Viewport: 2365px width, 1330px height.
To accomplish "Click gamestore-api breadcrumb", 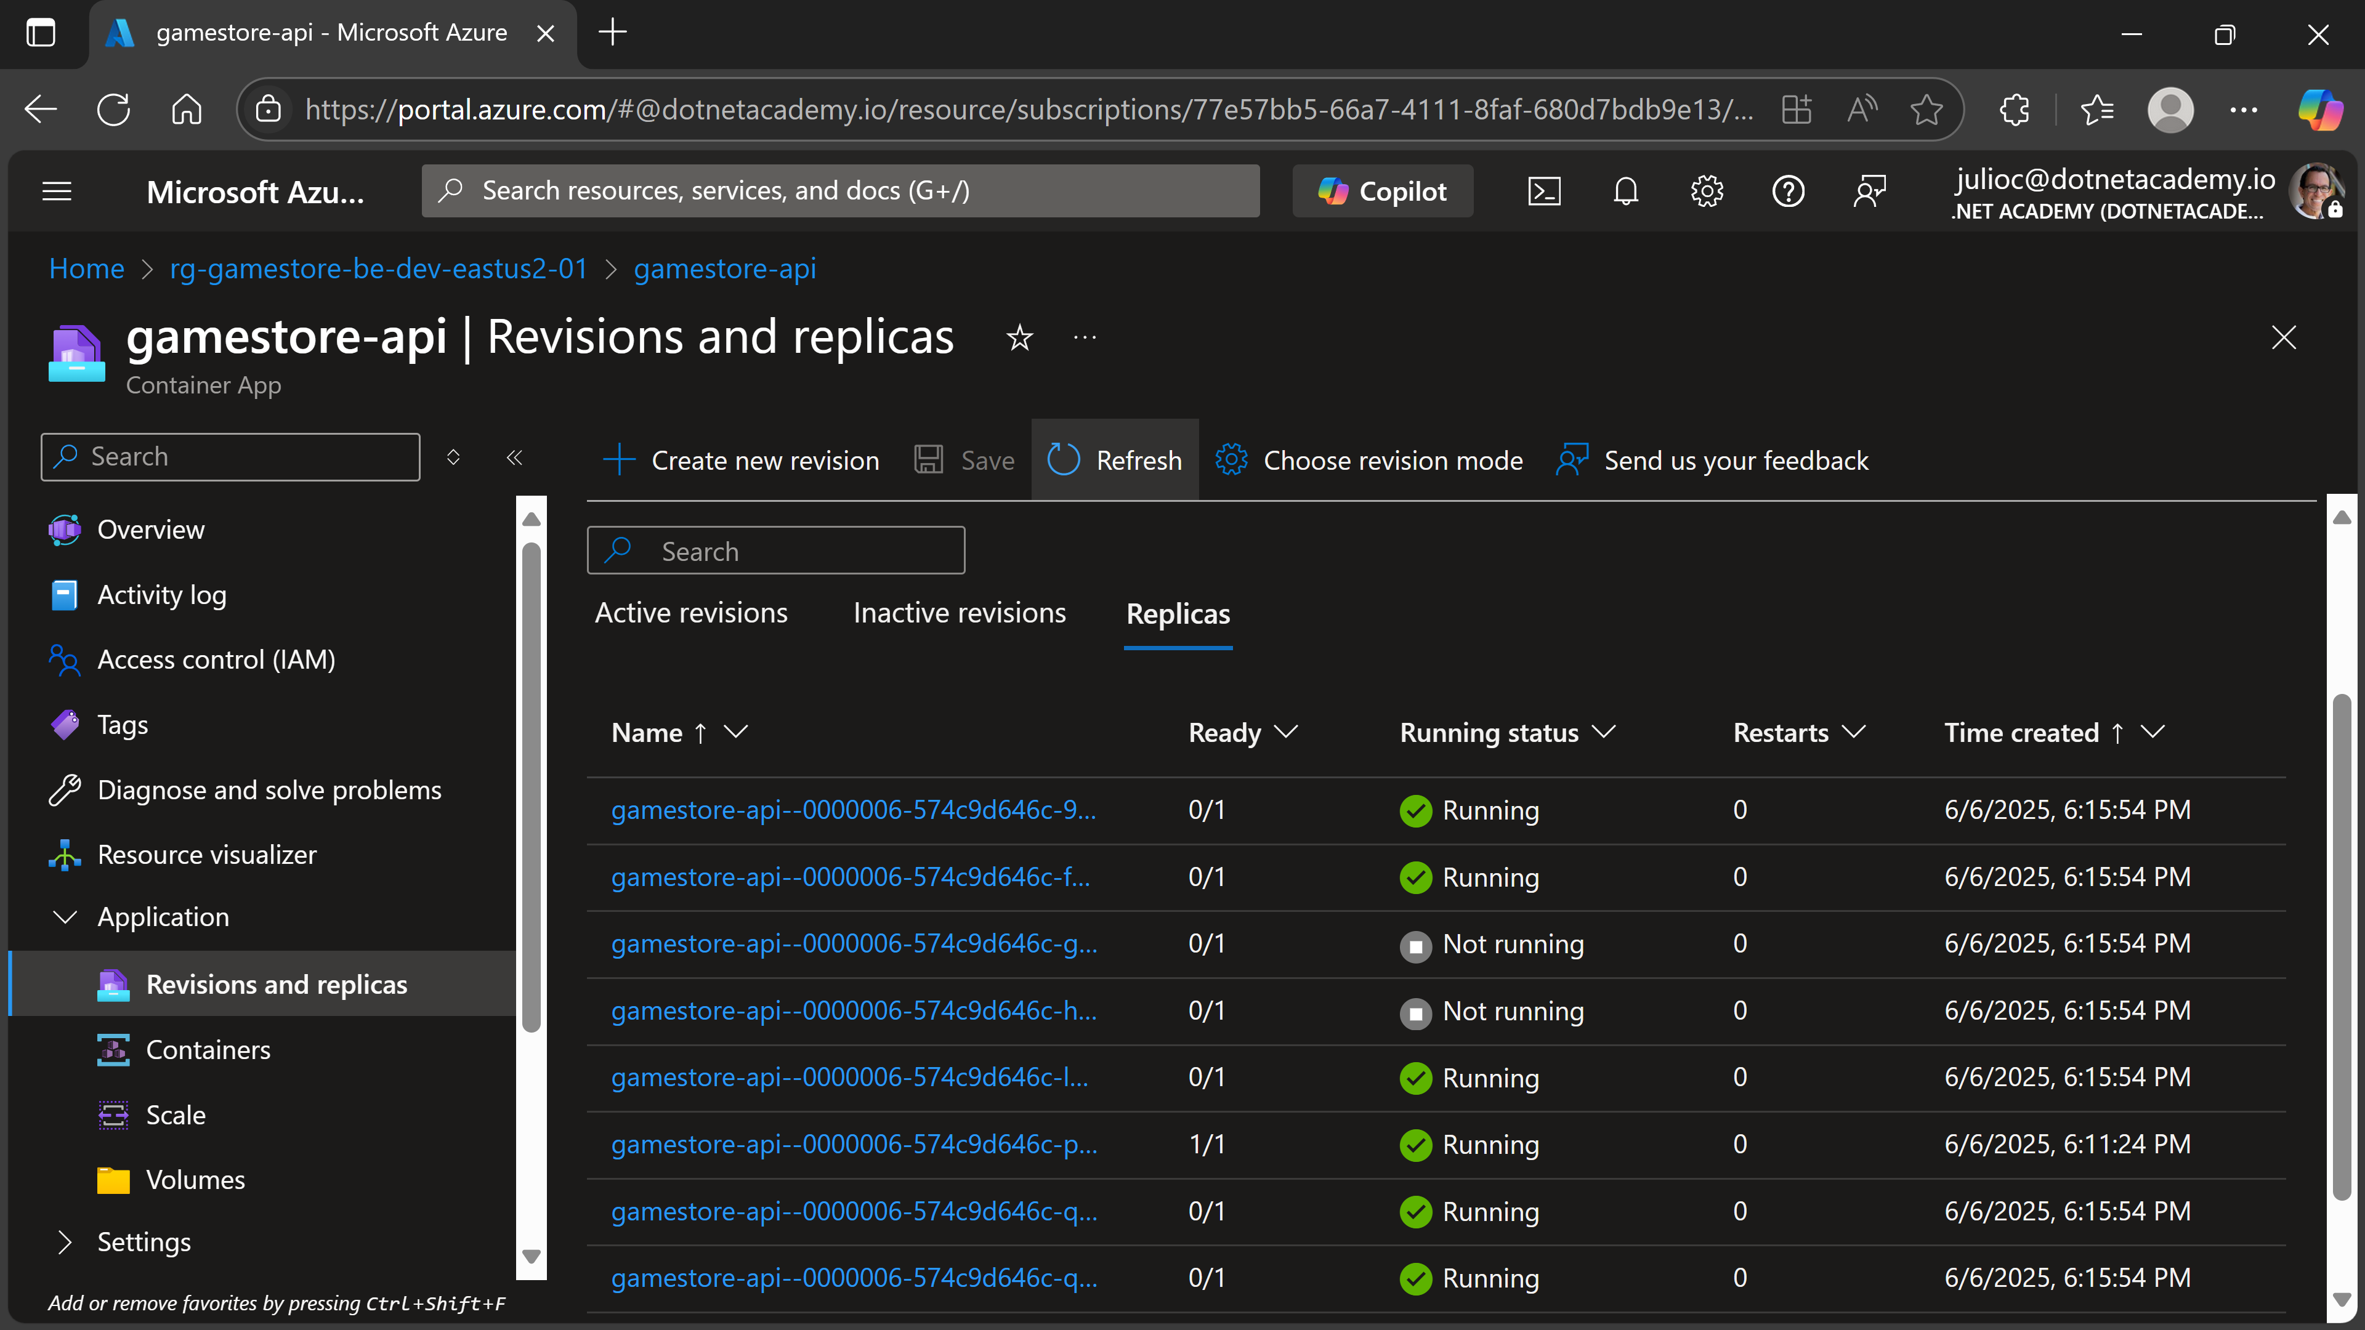I will click(x=724, y=268).
